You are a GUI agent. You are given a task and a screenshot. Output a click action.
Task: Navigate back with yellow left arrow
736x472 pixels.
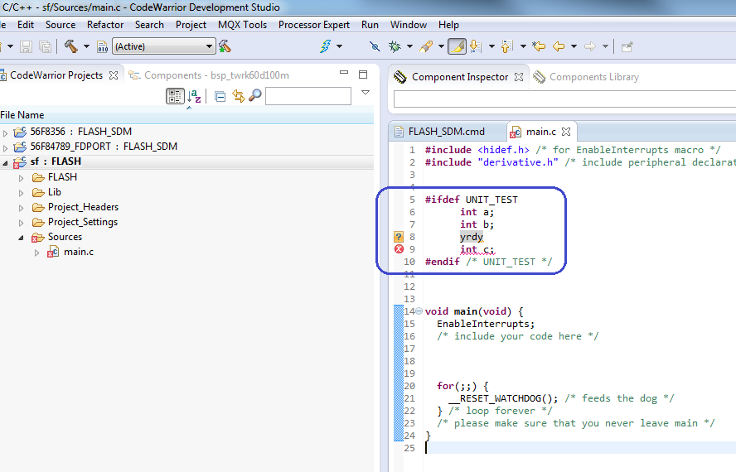[x=559, y=46]
